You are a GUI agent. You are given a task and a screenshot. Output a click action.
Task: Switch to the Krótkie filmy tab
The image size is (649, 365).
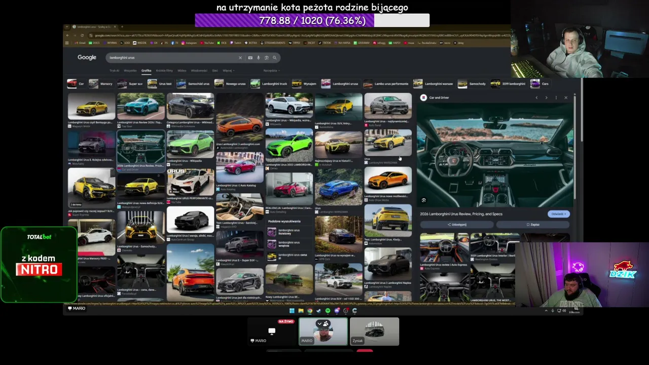(x=164, y=70)
